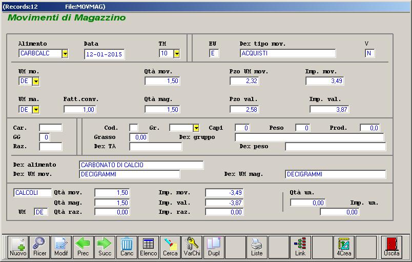Click the GG field showing 0
Screen dimensions: 412x262
[x=45, y=137]
